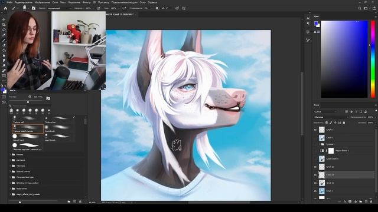The width and height of the screenshot is (378, 212).
Task: Click the layer effects fx icon
Action: pyautogui.click(x=345, y=201)
